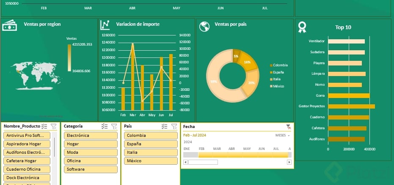Click the 364806.606 legend value
Screen dimensions: 394x185
click(81, 71)
